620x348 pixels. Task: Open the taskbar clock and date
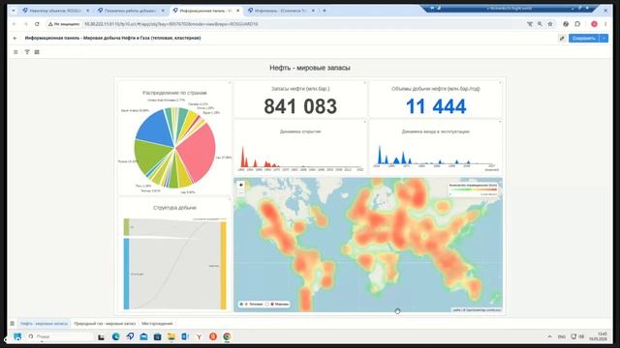coord(598,336)
